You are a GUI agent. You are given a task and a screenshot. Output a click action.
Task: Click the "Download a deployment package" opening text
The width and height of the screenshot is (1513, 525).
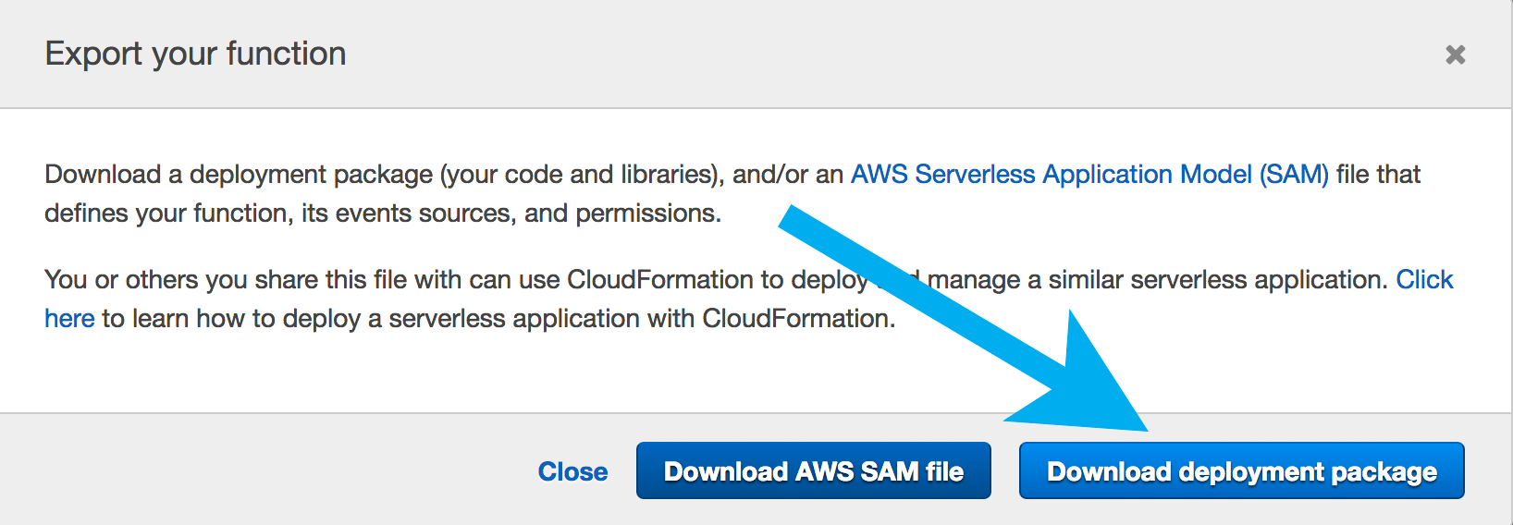238,175
